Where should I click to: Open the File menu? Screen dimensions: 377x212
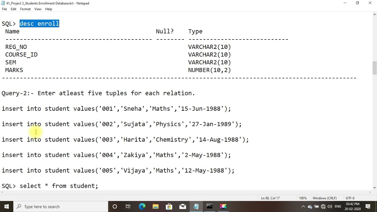tap(4, 9)
